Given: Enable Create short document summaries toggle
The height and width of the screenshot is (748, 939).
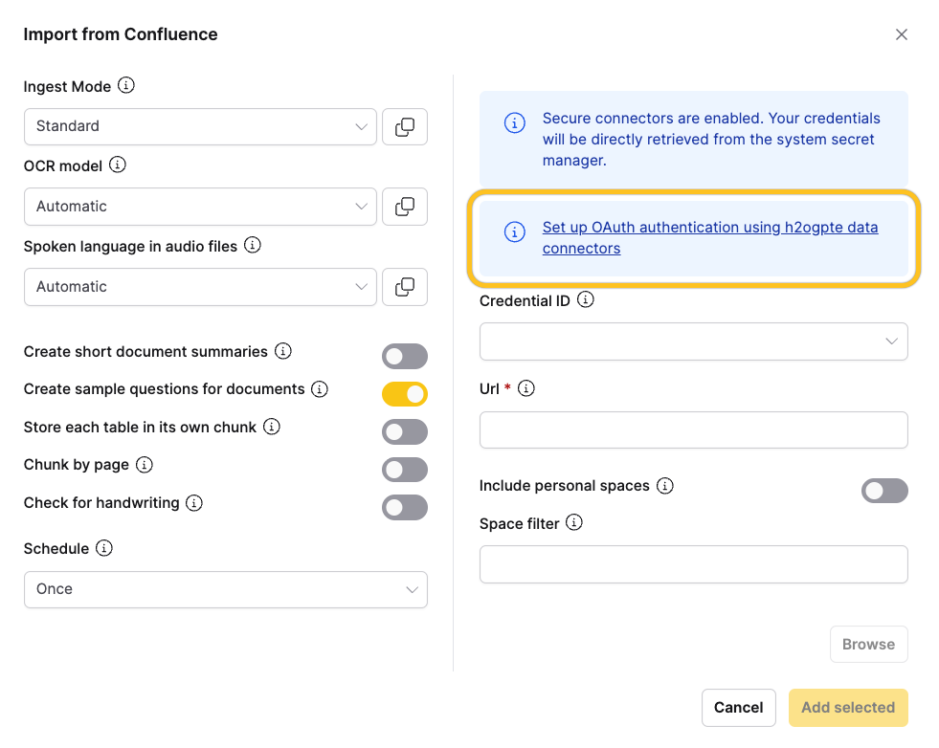Looking at the screenshot, I should coord(404,357).
